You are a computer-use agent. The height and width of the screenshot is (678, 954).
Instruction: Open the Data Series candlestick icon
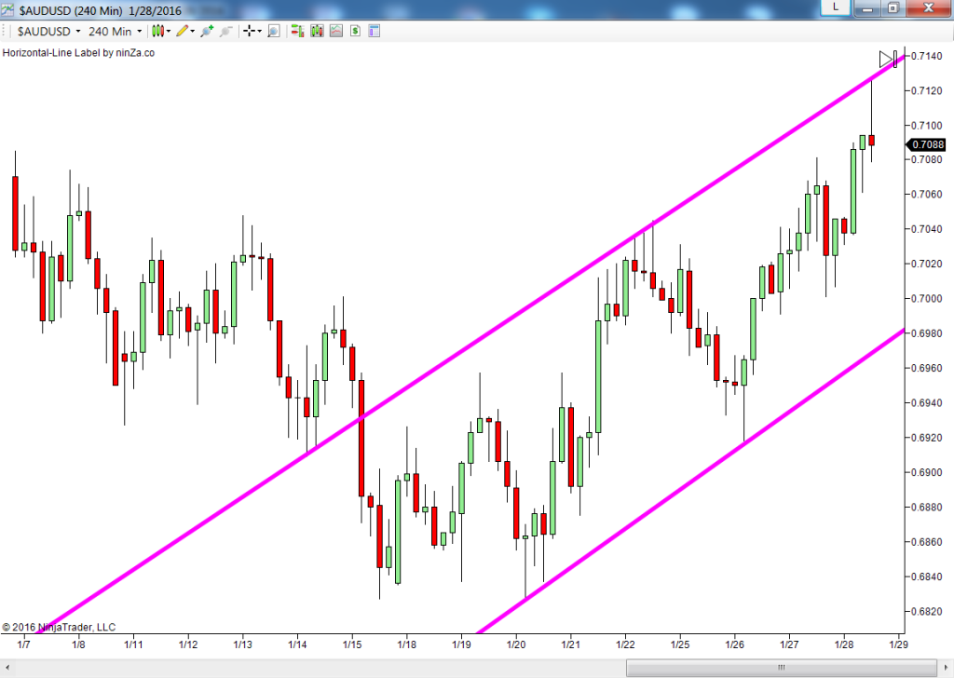click(x=317, y=31)
